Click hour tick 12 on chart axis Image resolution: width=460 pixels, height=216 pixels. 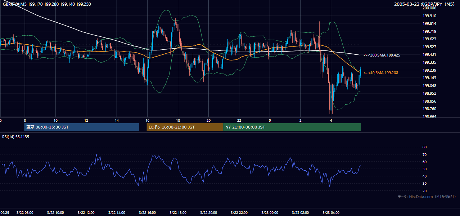pyautogui.click(x=86, y=120)
